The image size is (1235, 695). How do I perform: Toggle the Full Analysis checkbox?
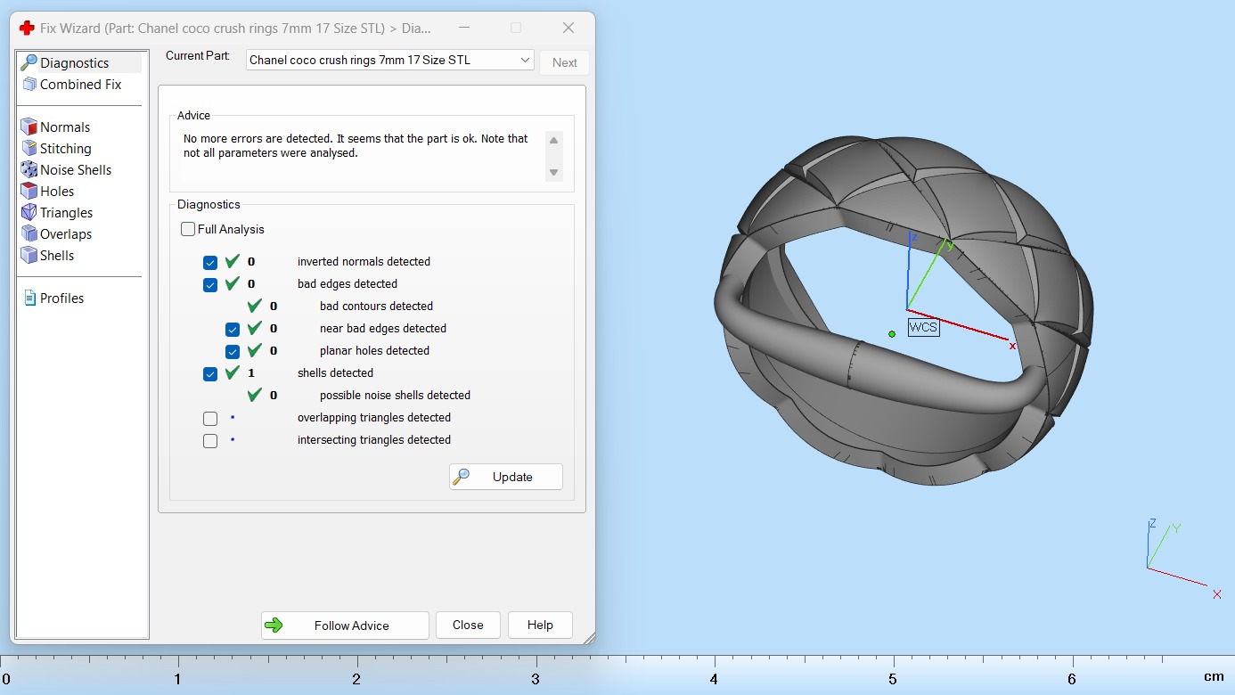click(188, 230)
